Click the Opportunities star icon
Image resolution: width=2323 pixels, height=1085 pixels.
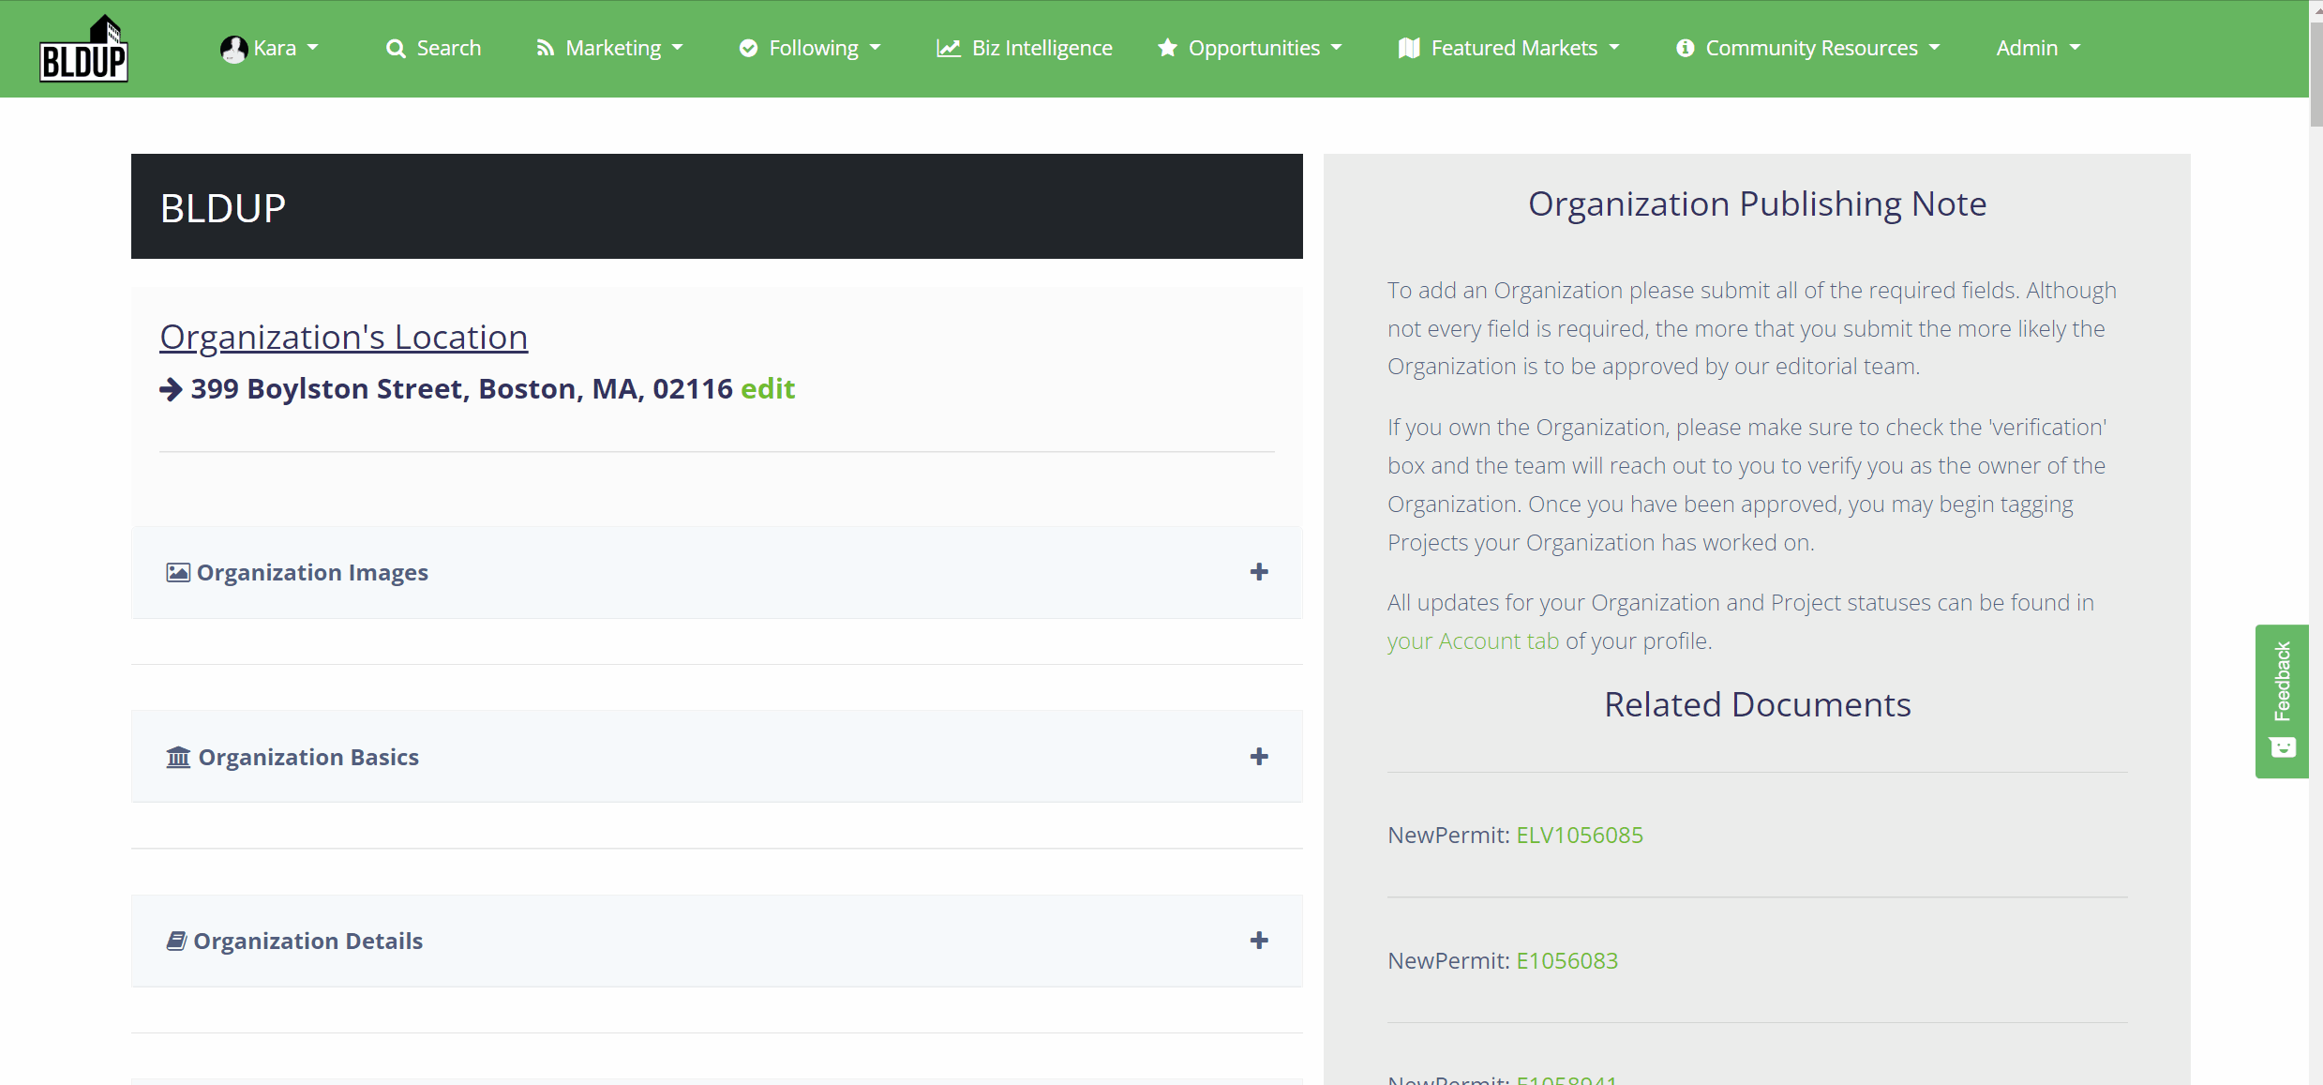coord(1166,48)
